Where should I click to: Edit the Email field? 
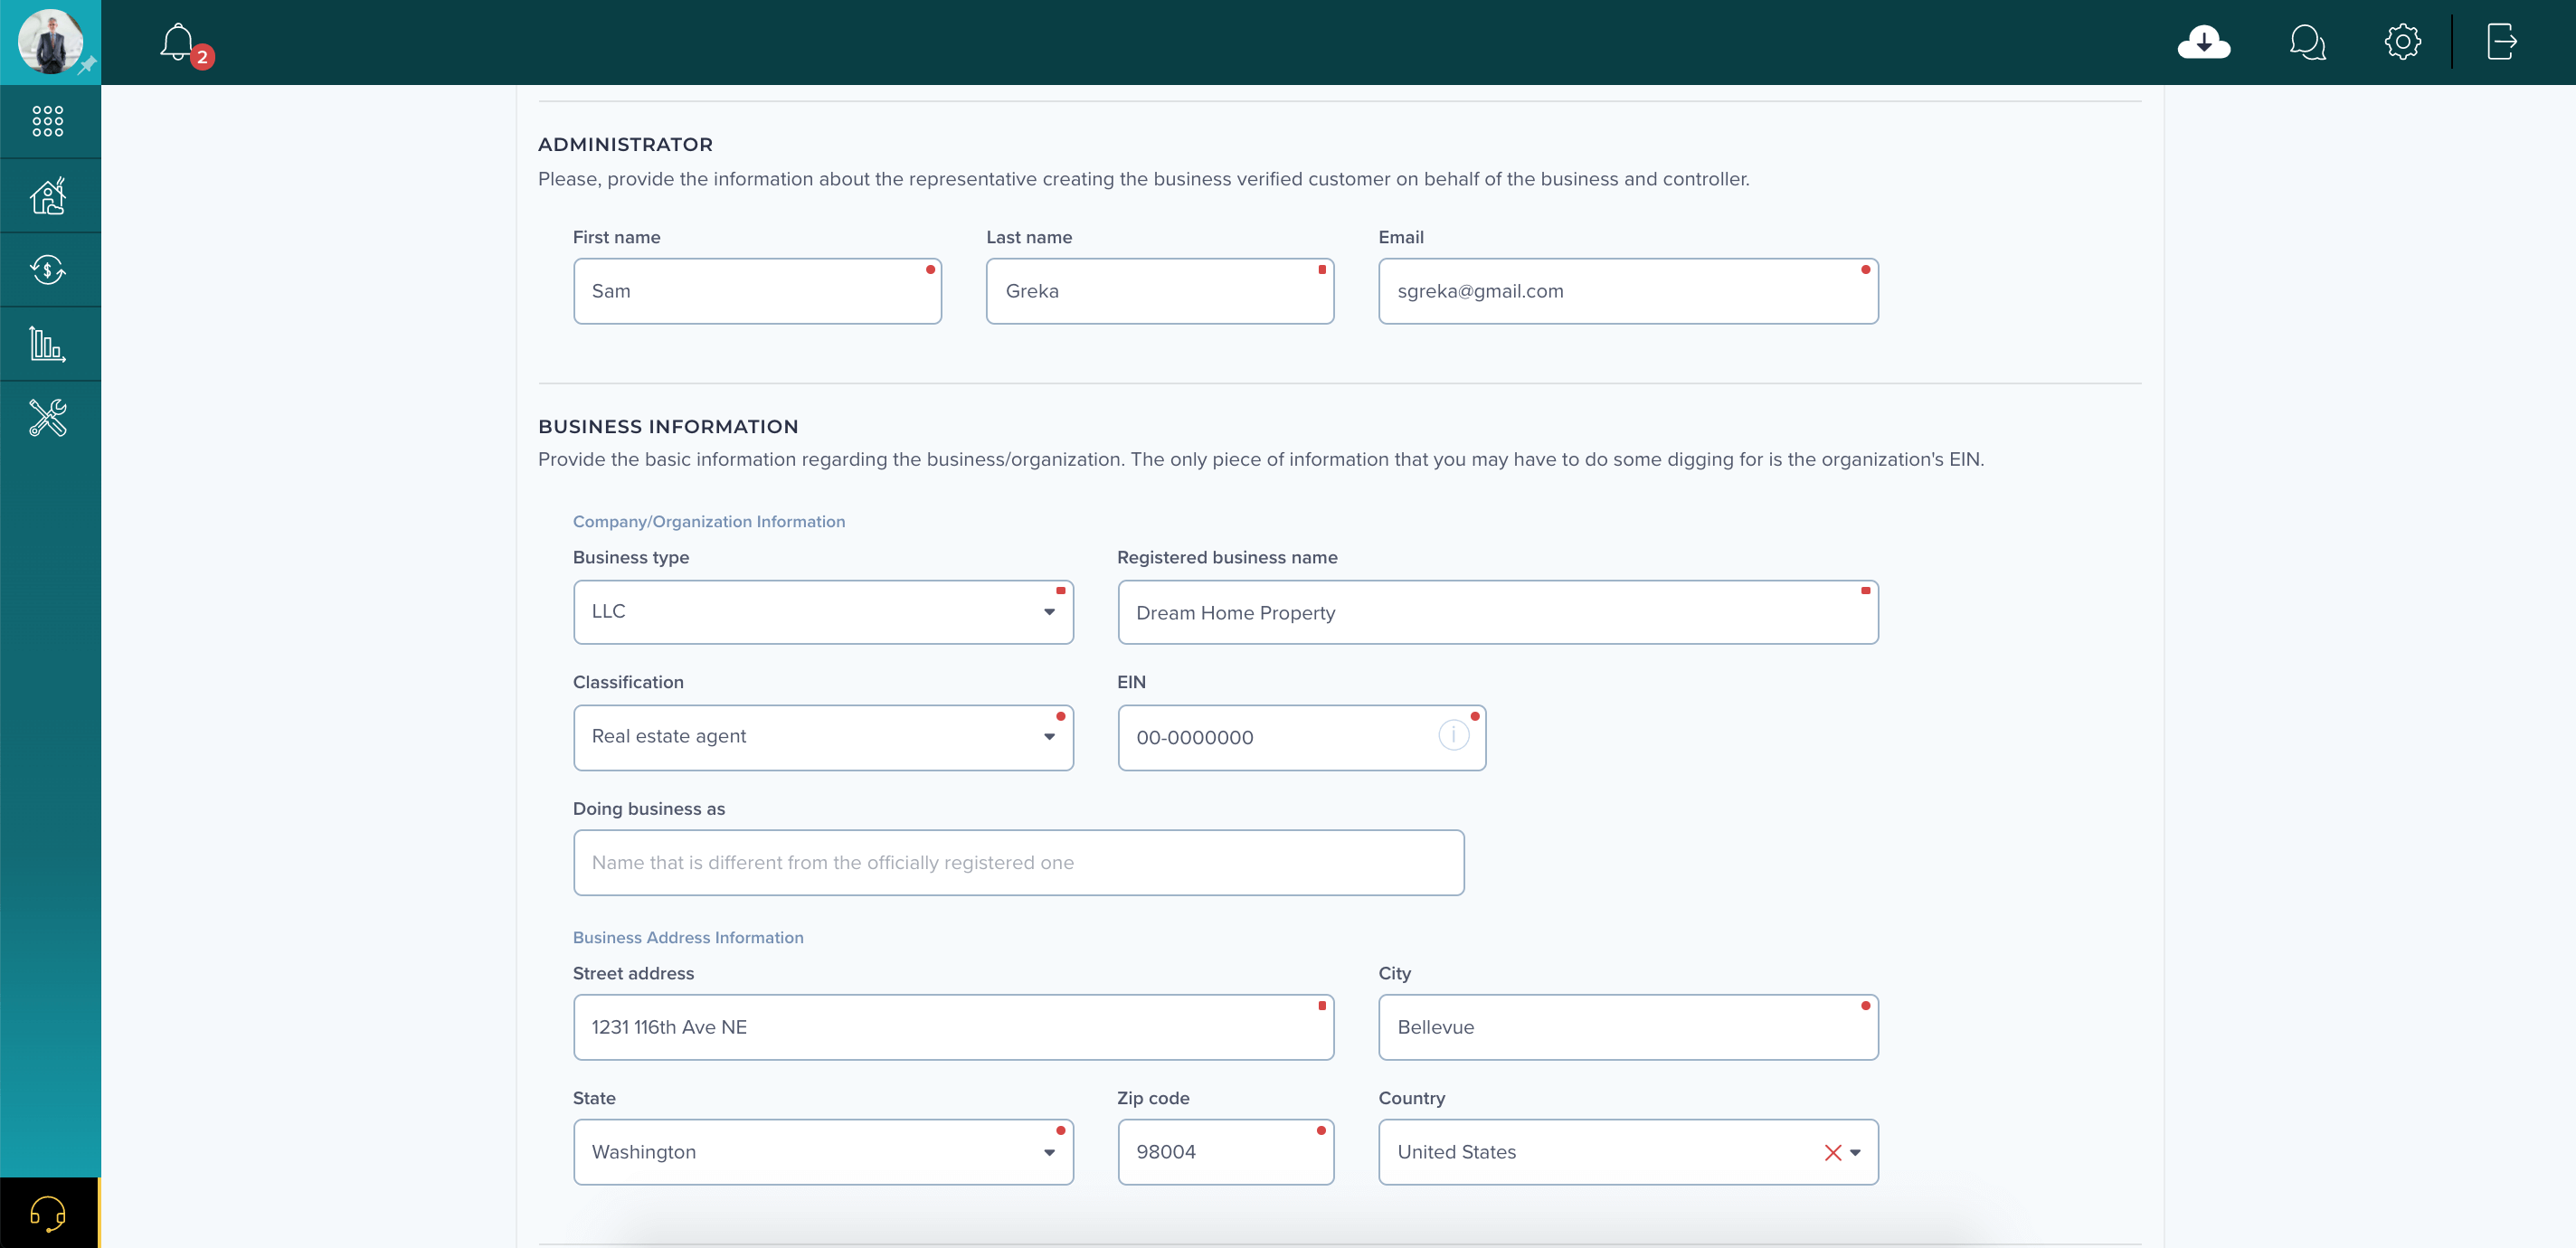click(x=1628, y=291)
